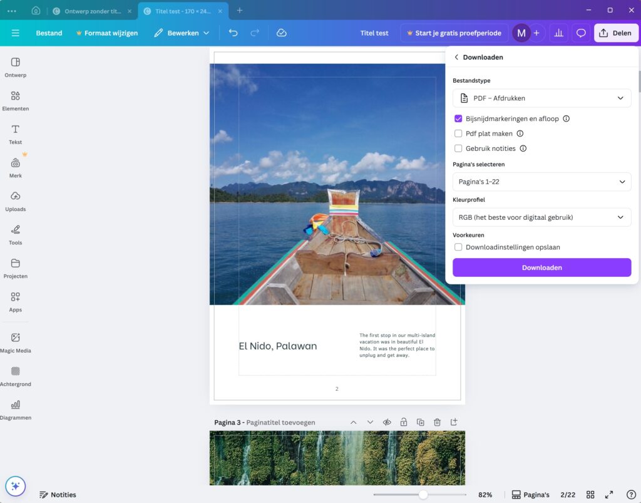641x503 pixels.
Task: Duplicate Pagina 3 with copy icon
Action: pos(421,422)
